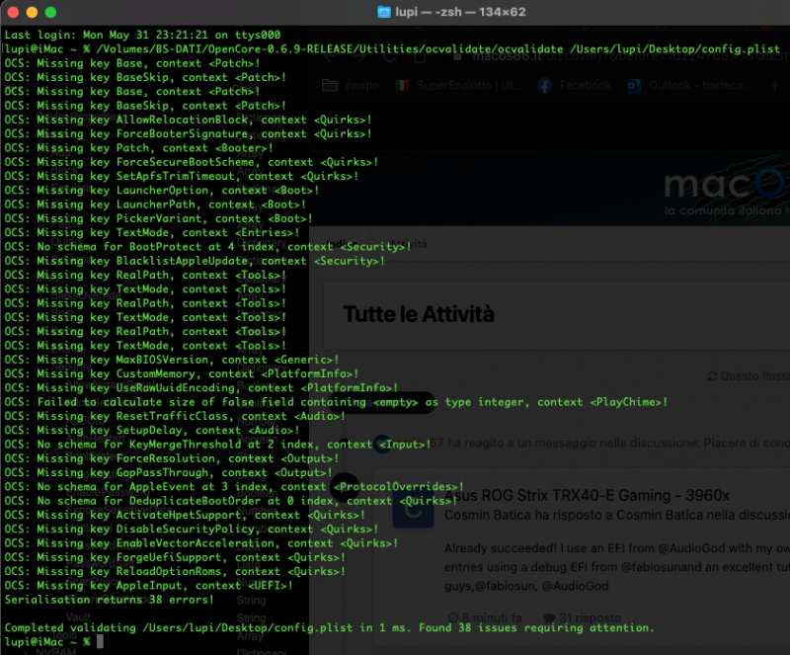Click 'Missing key ReloadOptionRoms' line

coord(175,571)
